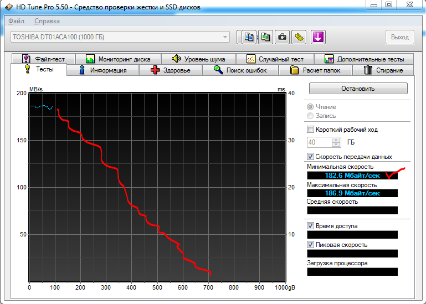Viewport: 426px width, 304px height.
Task: Select the Тесты tab
Action: pos(39,69)
